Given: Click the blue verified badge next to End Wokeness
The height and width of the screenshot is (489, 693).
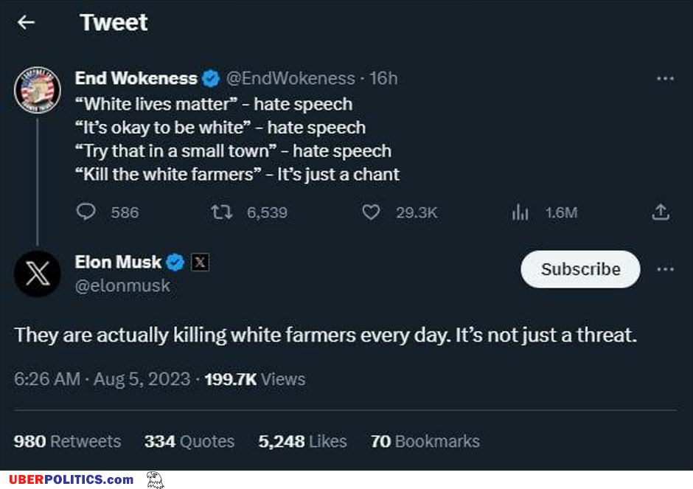Looking at the screenshot, I should 211,79.
